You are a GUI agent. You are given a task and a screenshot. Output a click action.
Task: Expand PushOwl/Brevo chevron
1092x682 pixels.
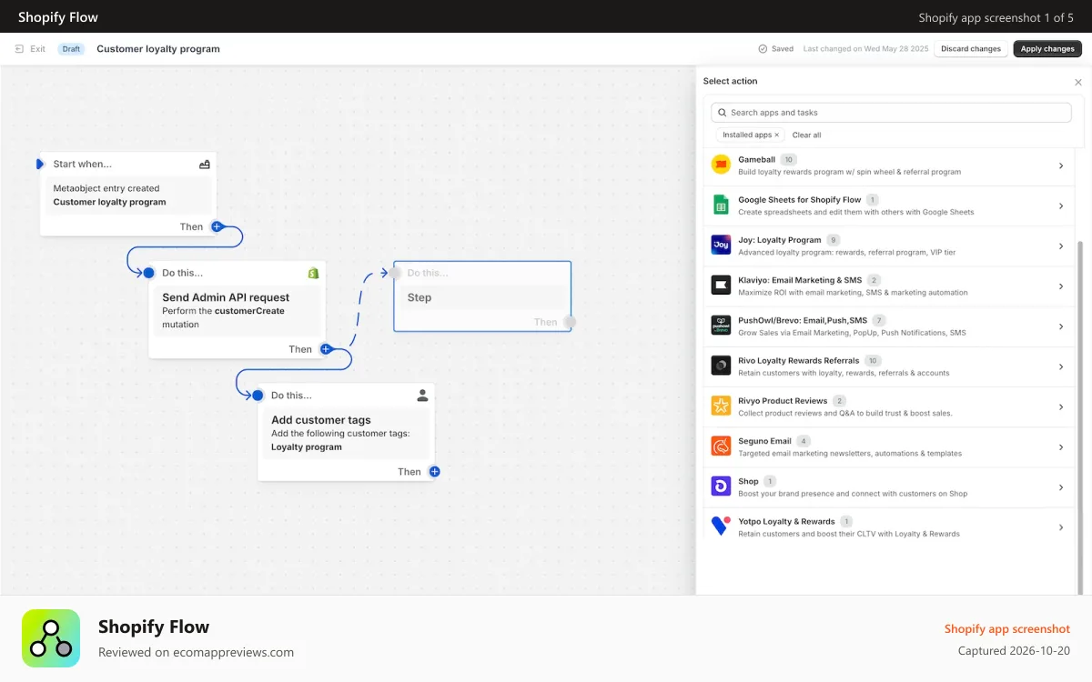(x=1061, y=326)
